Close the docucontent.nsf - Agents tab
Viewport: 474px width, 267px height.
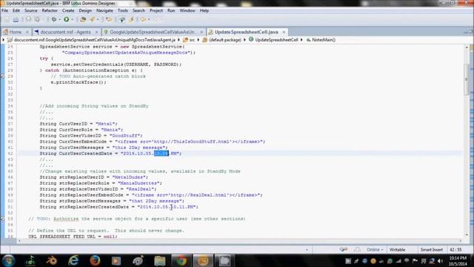click(x=96, y=32)
